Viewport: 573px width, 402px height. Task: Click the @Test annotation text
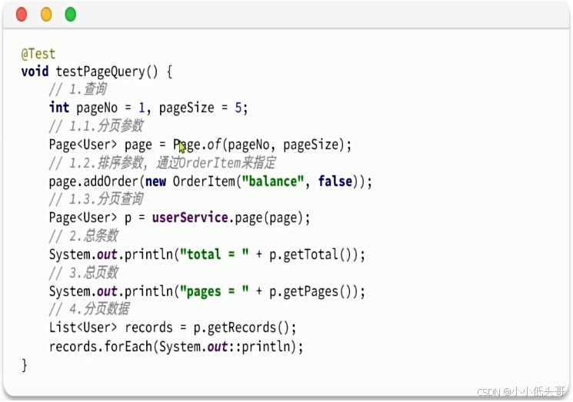click(x=38, y=54)
